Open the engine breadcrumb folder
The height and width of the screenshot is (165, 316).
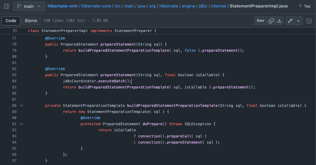coord(188,6)
